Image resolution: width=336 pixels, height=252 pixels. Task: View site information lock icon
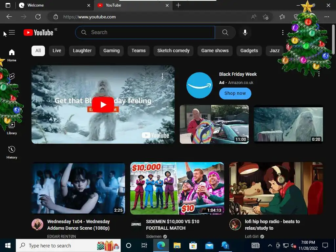pyautogui.click(x=56, y=17)
